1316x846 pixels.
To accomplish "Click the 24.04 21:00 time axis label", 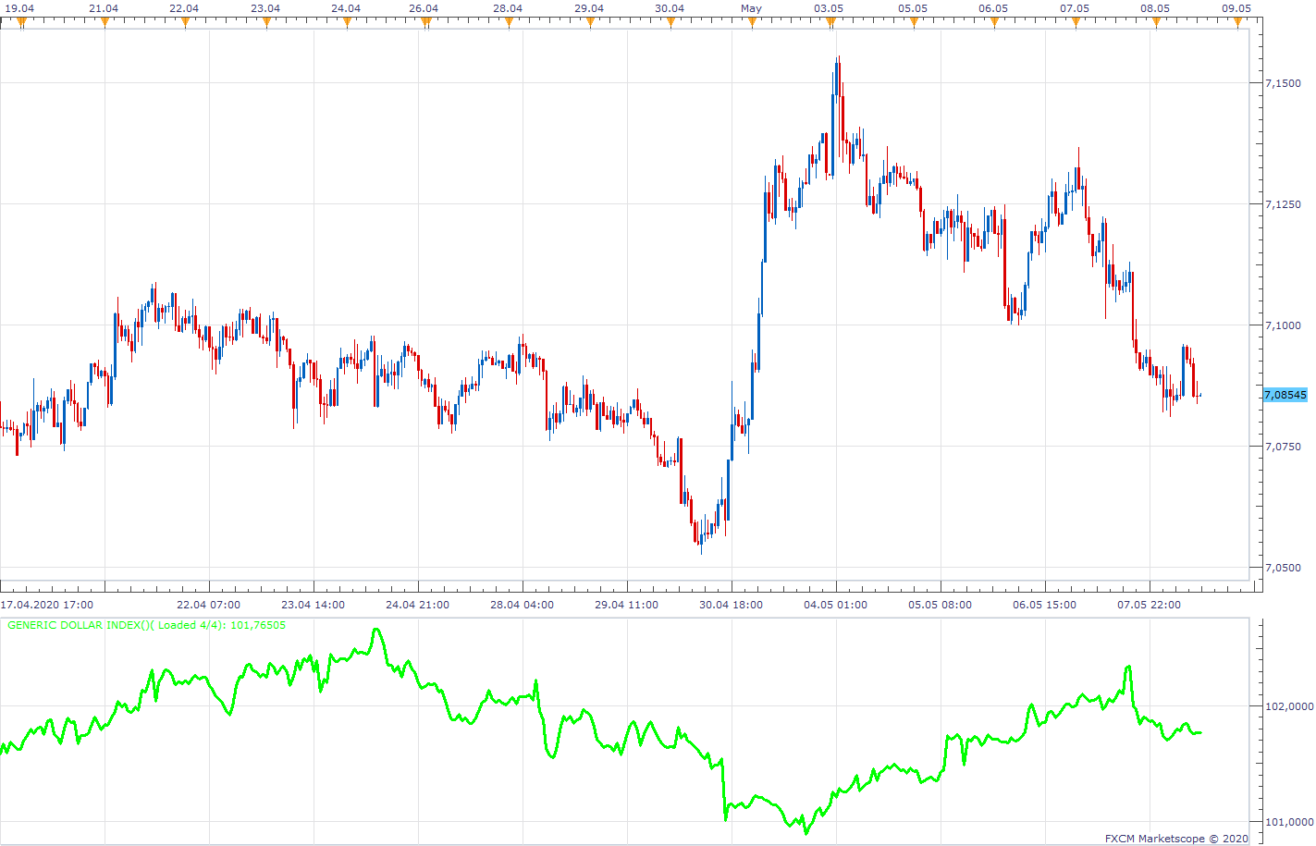I will click(x=418, y=605).
